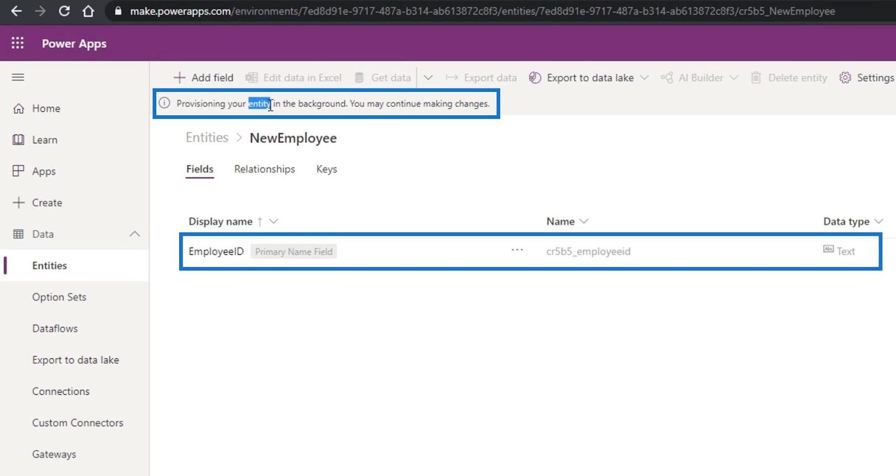Open Settings from the toolbar label
The image size is (896, 476).
pyautogui.click(x=875, y=77)
